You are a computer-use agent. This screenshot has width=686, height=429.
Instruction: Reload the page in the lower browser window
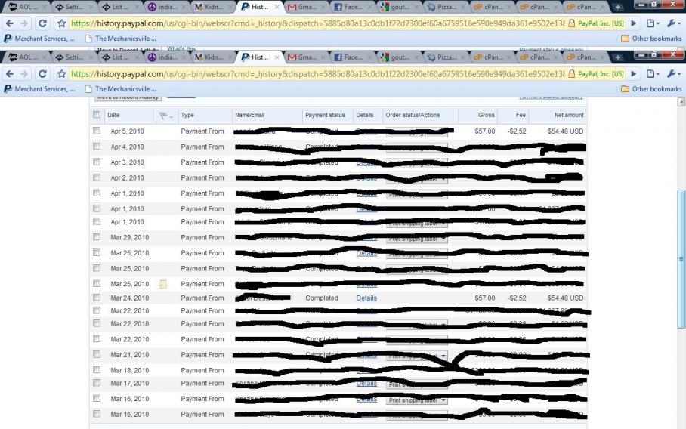[42, 74]
